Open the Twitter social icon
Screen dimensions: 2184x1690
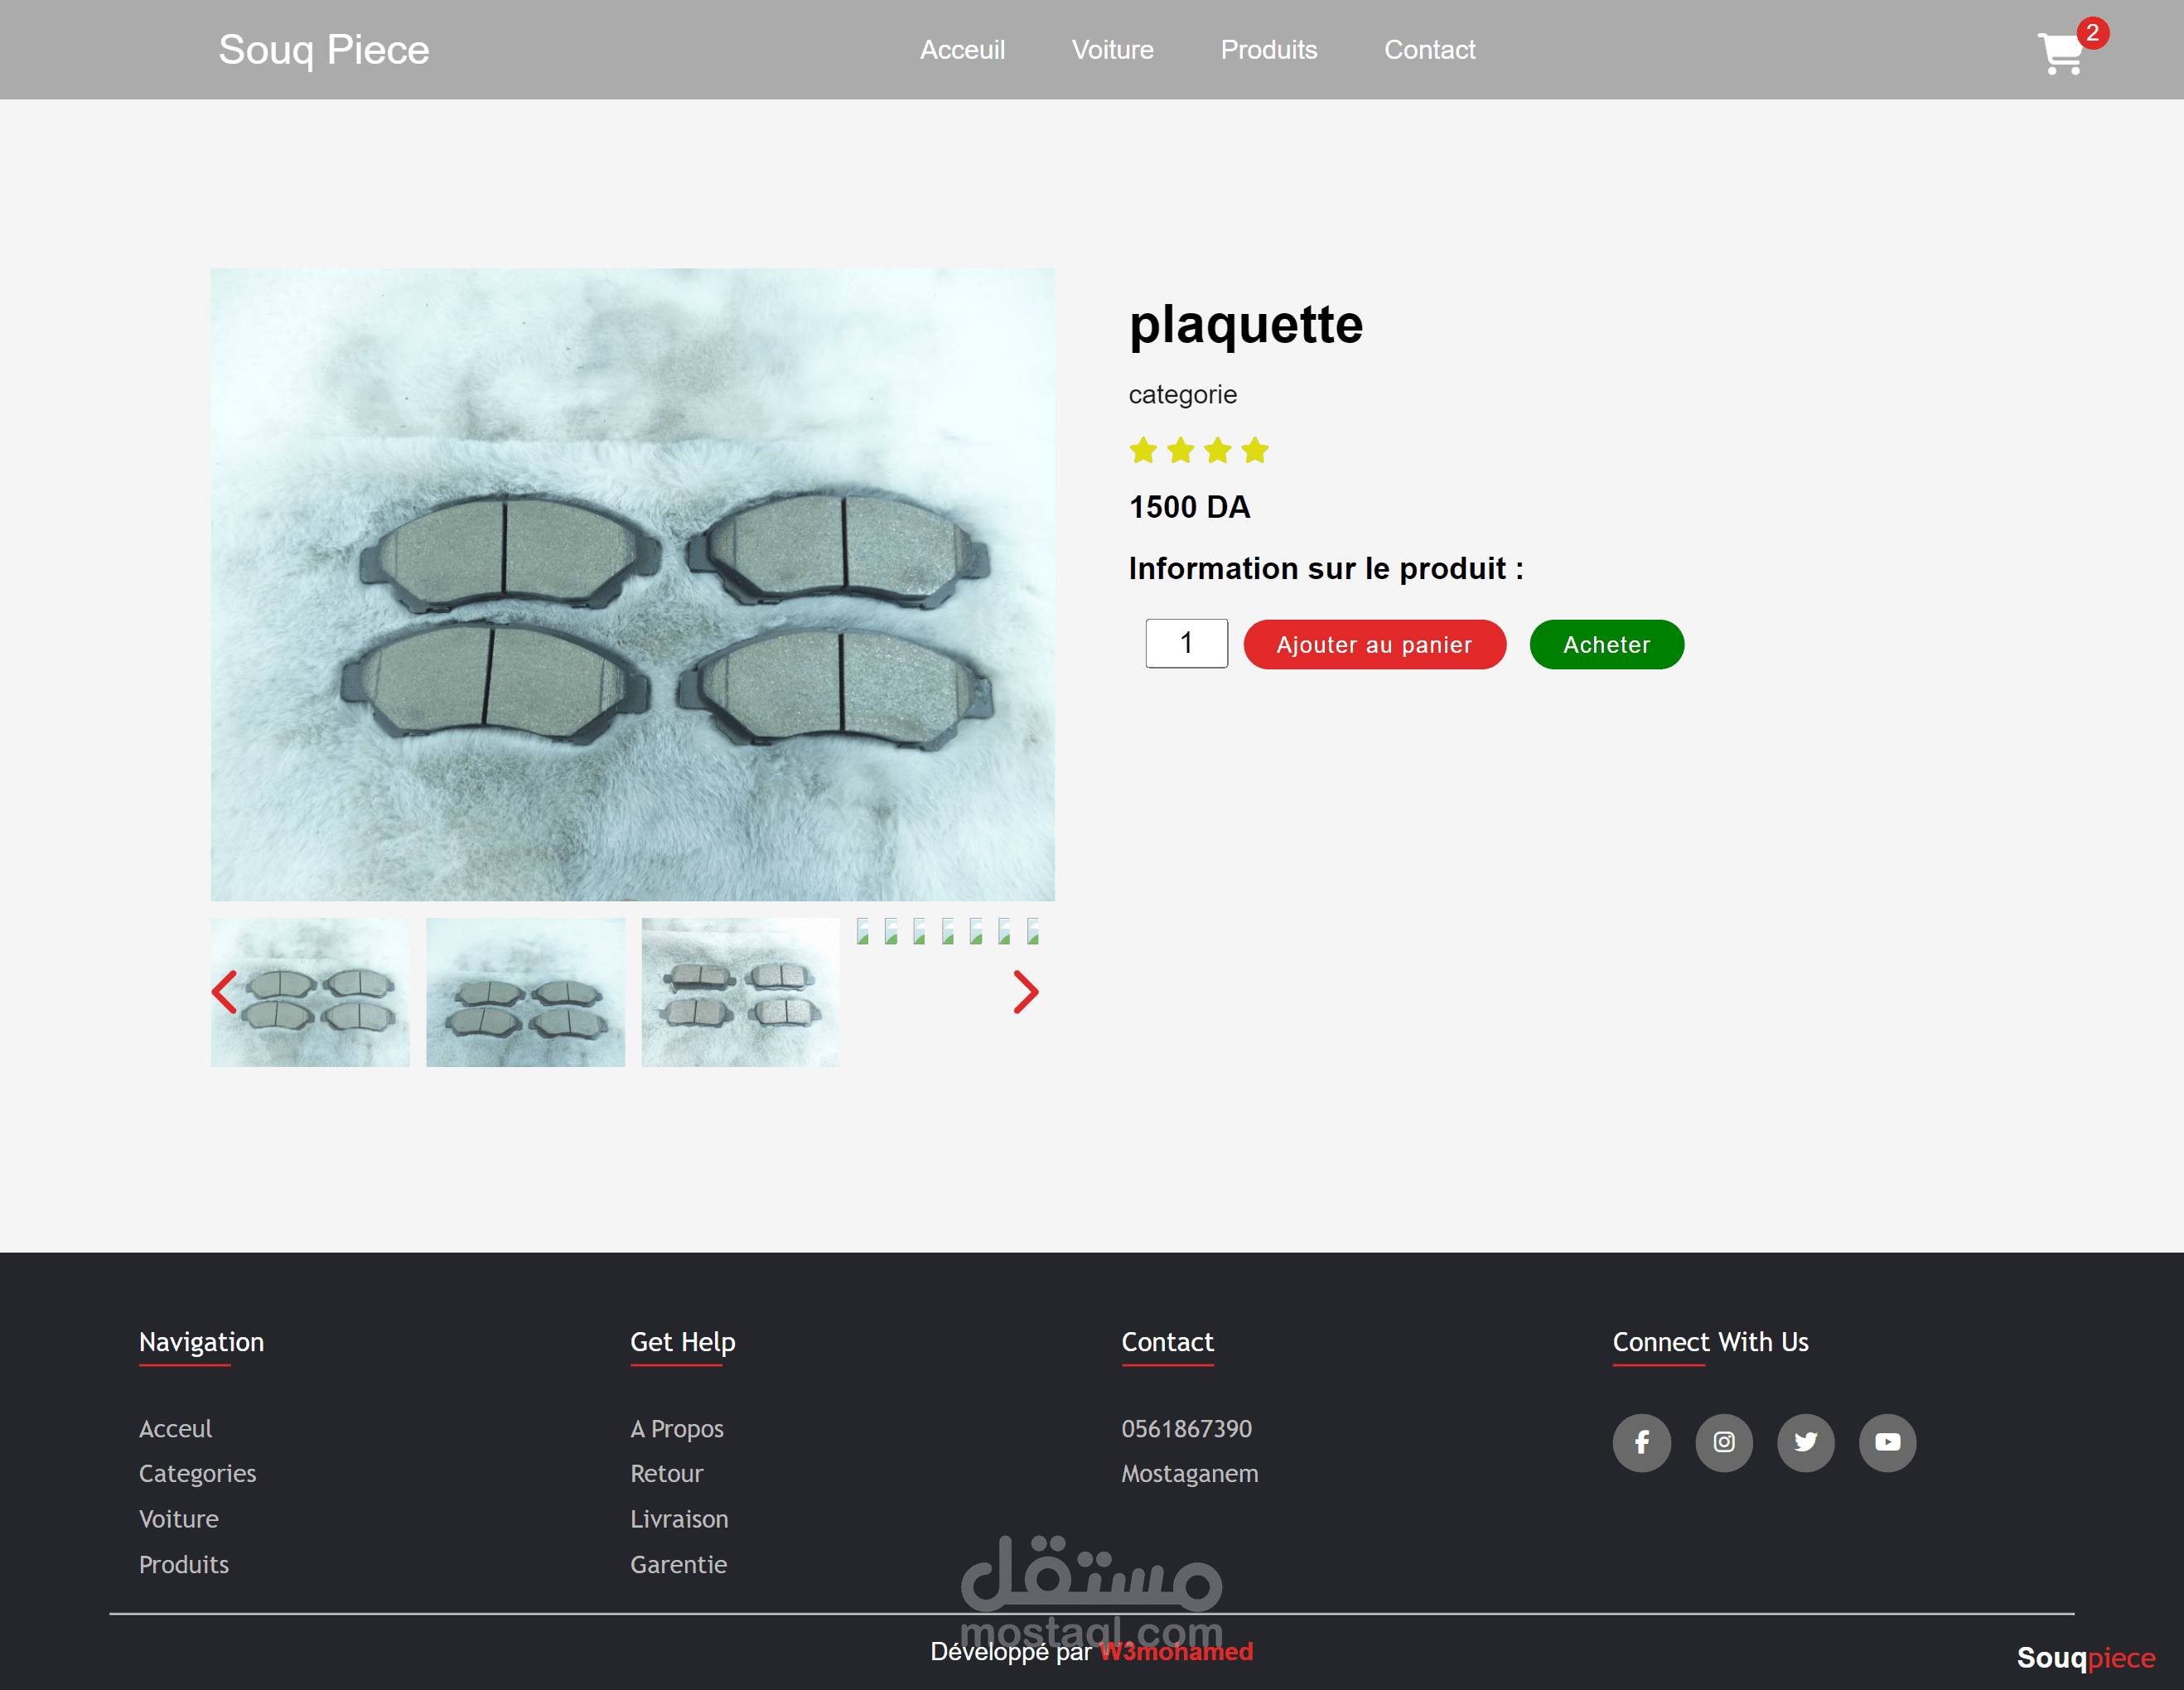(x=1805, y=1442)
